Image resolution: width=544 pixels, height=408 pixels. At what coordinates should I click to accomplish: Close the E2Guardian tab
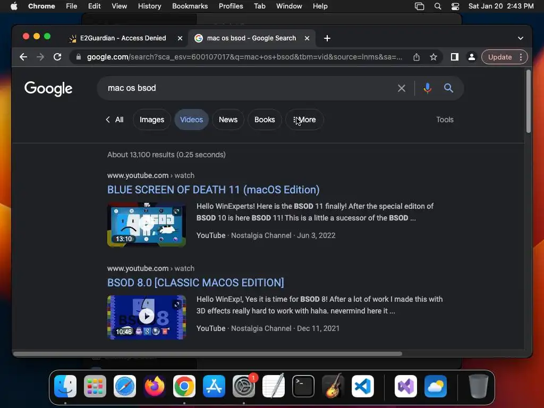pos(180,38)
